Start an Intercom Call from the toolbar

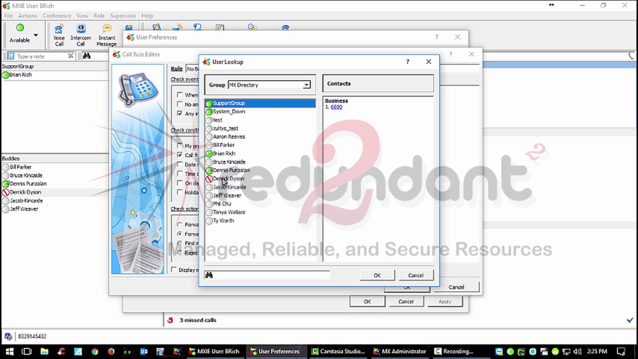tap(81, 35)
